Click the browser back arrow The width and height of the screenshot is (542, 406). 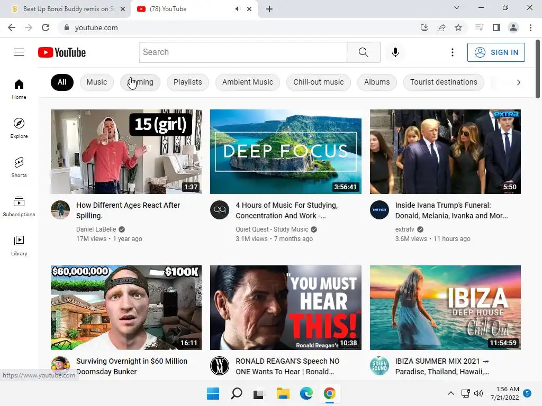point(12,27)
